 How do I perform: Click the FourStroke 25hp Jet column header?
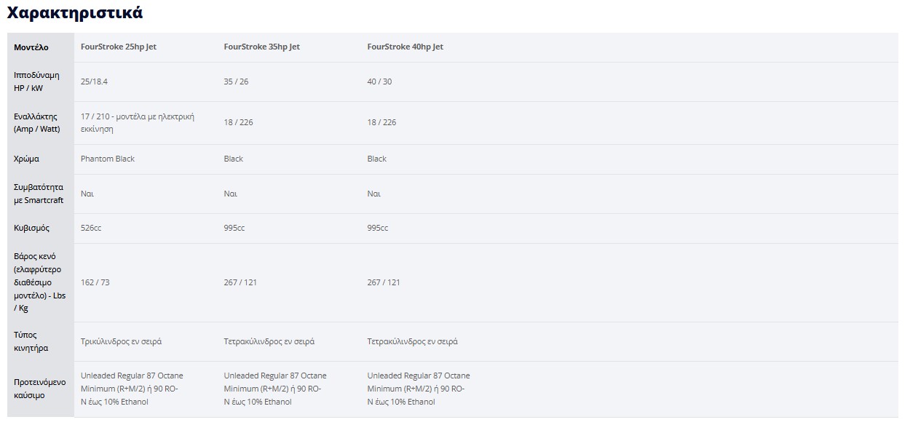[119, 47]
